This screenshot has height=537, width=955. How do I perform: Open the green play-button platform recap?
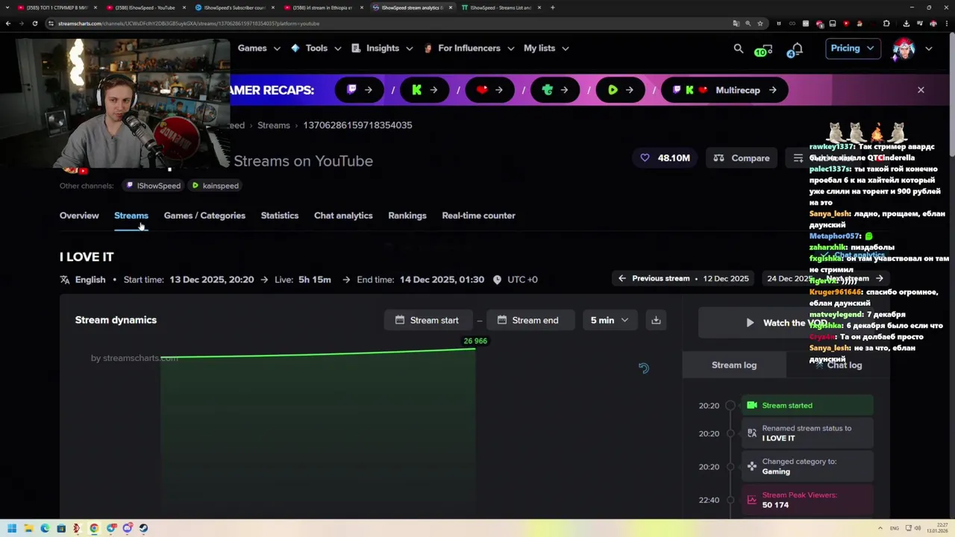pos(619,90)
